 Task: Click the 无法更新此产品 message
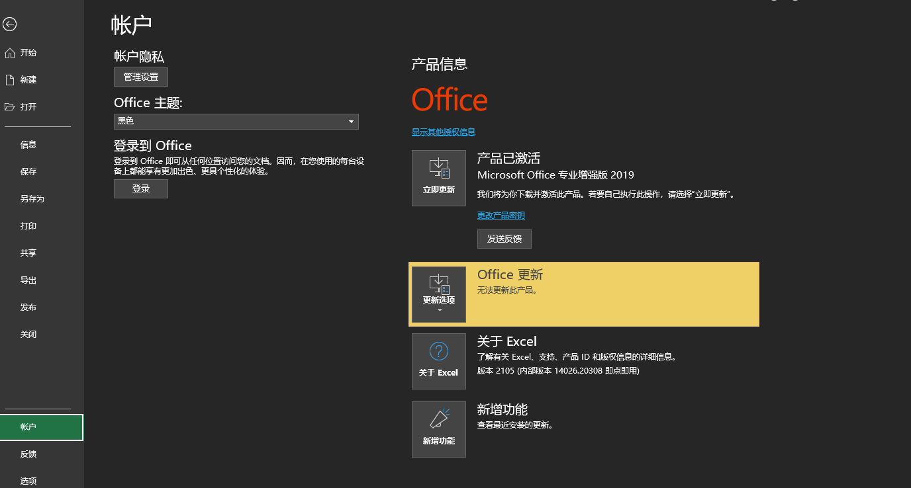pyautogui.click(x=507, y=290)
